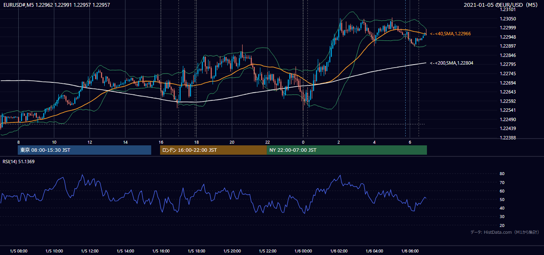Click the 1/5 10:00 date label
The width and height of the screenshot is (544, 255).
(54, 251)
